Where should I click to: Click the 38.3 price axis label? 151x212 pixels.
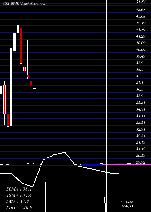(x=140, y=69)
